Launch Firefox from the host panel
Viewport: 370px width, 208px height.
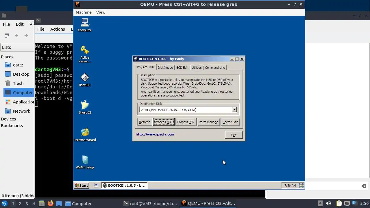[50, 203]
